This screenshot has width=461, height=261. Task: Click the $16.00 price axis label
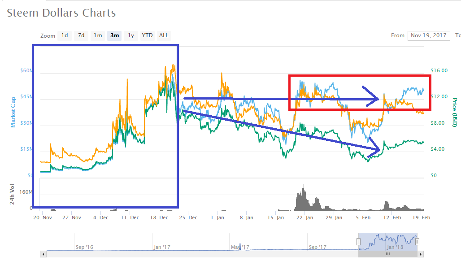pyautogui.click(x=439, y=70)
